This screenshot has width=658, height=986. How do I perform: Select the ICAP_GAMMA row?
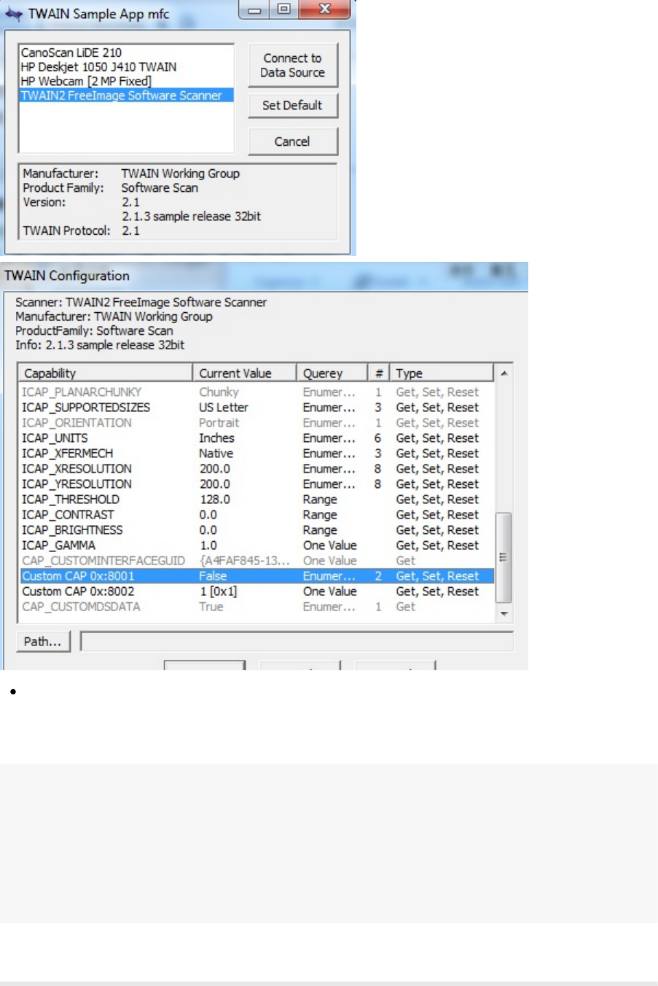point(256,546)
